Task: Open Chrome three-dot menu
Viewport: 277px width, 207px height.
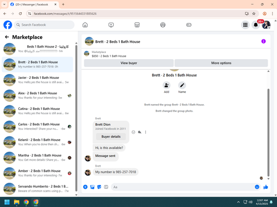Action: pos(272,14)
